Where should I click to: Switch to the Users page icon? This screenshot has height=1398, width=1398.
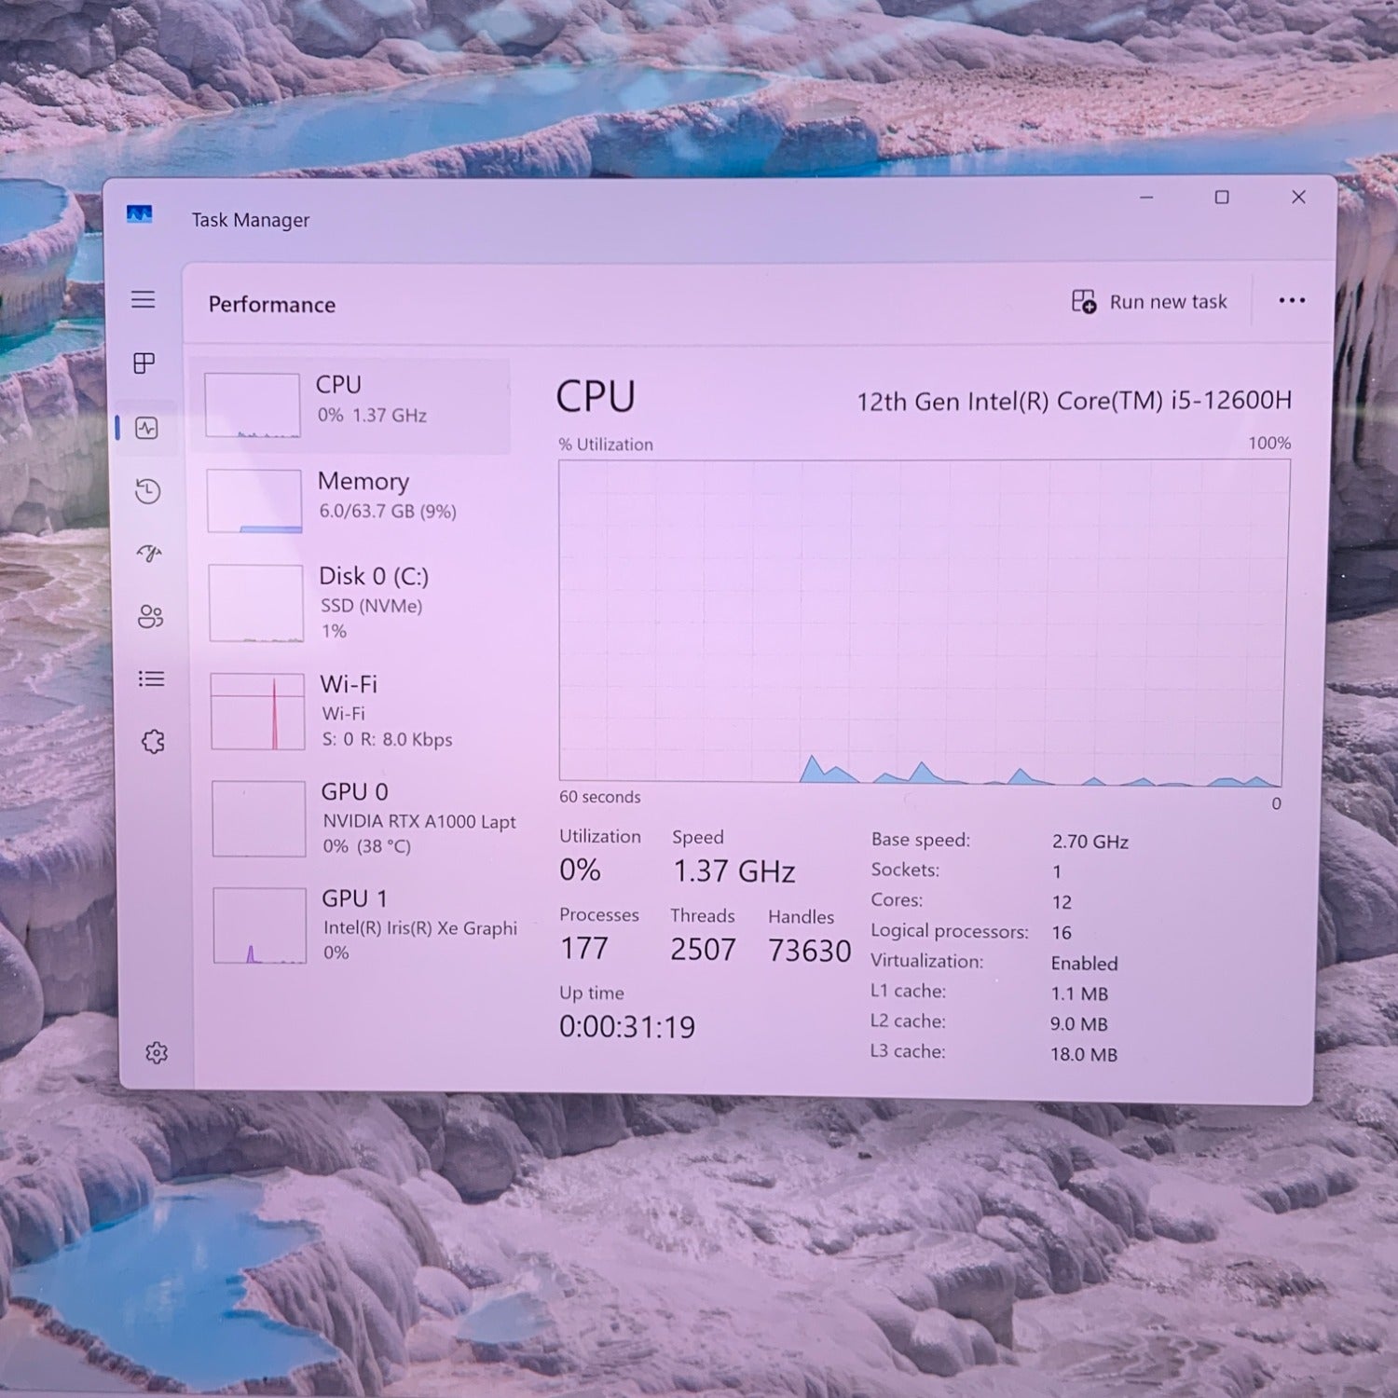tap(150, 616)
